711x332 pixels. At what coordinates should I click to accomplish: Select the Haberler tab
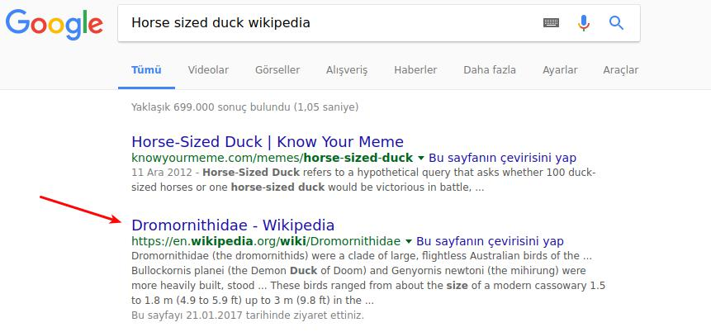pos(415,70)
